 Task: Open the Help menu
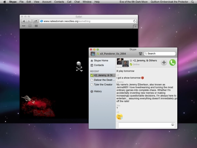click(x=97, y=2)
